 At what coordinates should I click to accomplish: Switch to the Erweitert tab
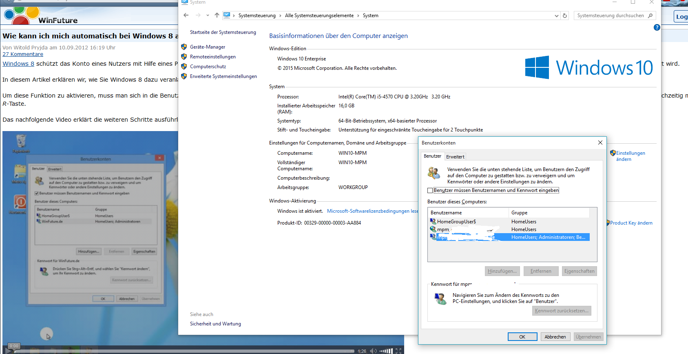(x=455, y=157)
